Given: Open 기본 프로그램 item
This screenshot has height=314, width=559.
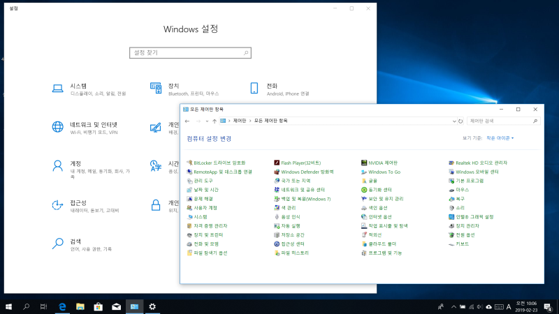Looking at the screenshot, I should coord(466,181).
